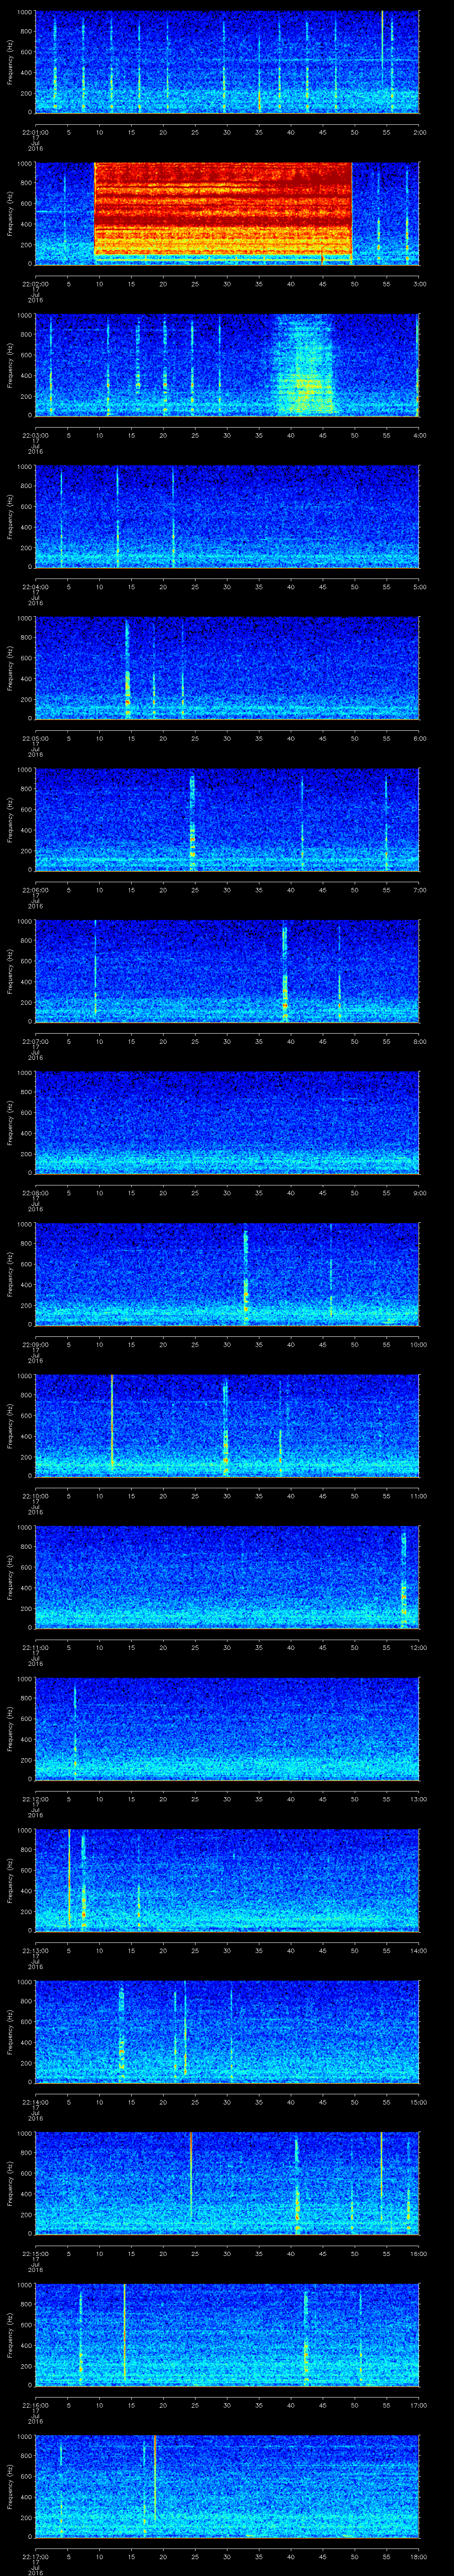Open the spectrogram panel starting at 22:09:00

(x=227, y=1274)
